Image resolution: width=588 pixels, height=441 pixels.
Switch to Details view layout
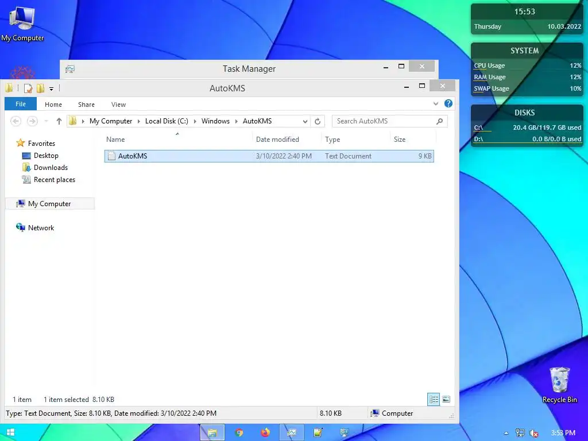(434, 400)
